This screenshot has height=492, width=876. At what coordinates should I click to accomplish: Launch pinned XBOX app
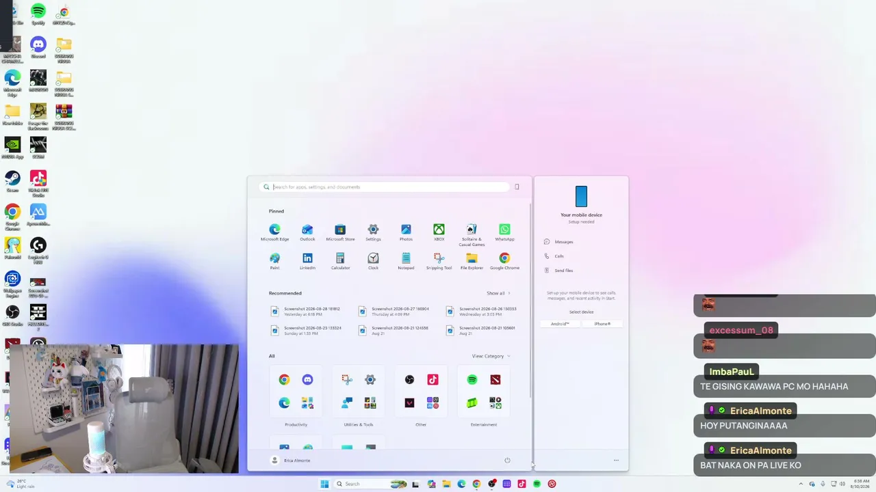coord(439,232)
